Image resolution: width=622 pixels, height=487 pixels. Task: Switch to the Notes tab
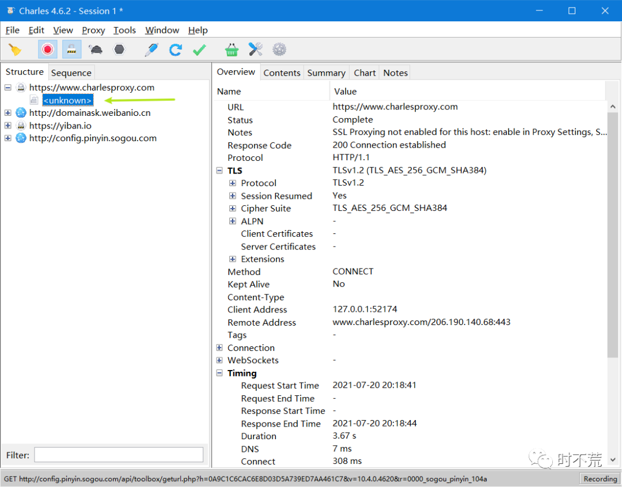coord(396,73)
